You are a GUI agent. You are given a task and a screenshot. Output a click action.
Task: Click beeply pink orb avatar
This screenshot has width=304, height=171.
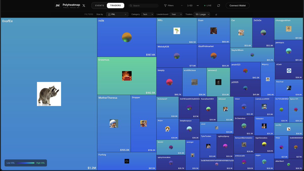(x=169, y=82)
